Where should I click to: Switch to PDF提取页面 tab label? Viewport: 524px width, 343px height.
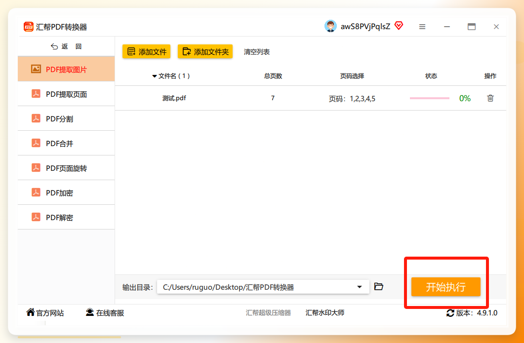[67, 94]
